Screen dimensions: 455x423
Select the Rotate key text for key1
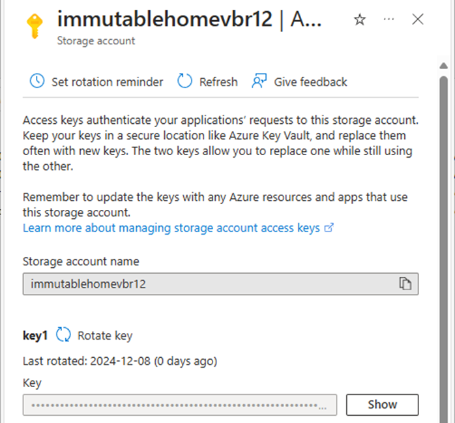(x=105, y=336)
